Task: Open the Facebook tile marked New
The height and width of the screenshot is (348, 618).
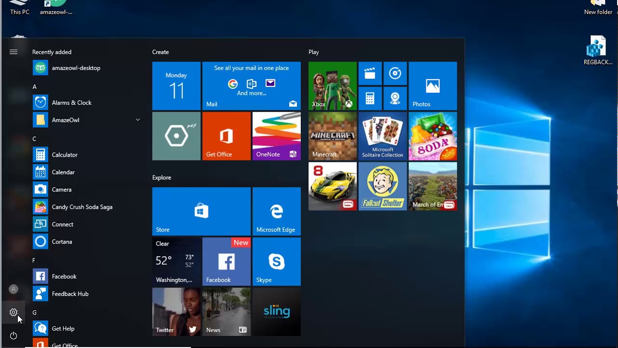Action: (x=226, y=261)
